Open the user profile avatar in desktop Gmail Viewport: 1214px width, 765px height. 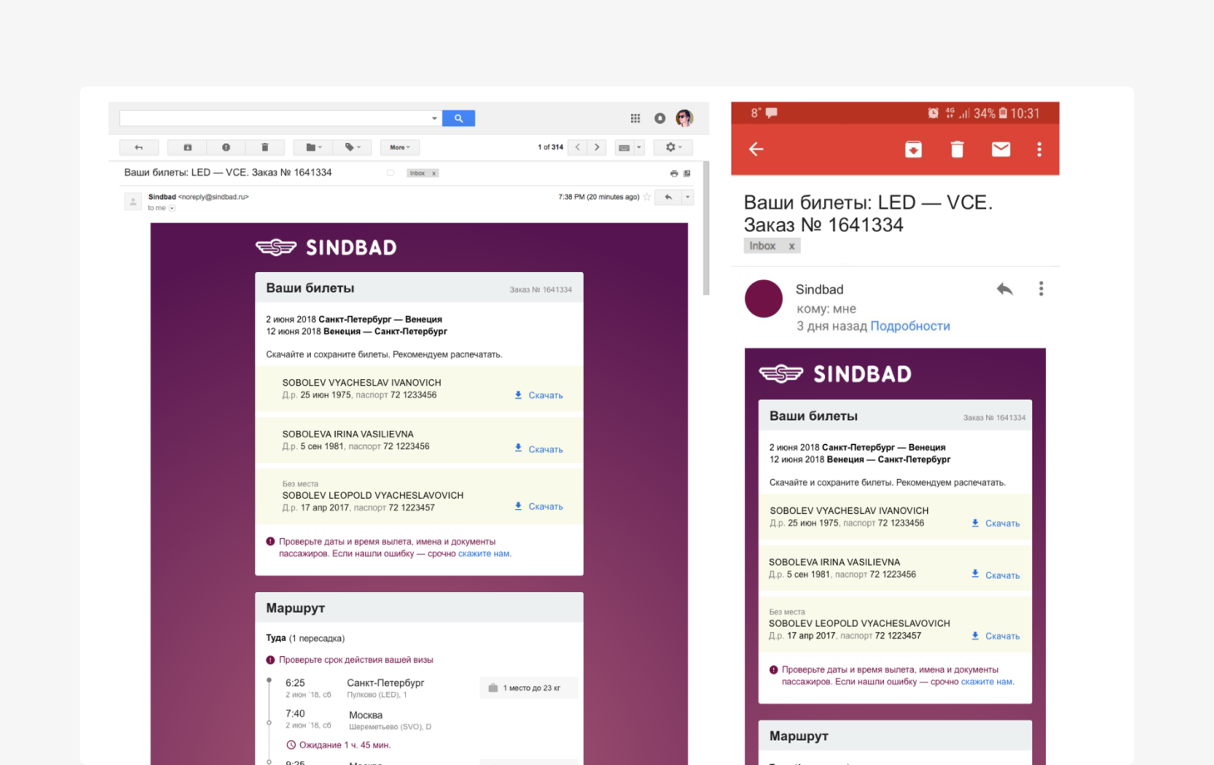coord(684,118)
